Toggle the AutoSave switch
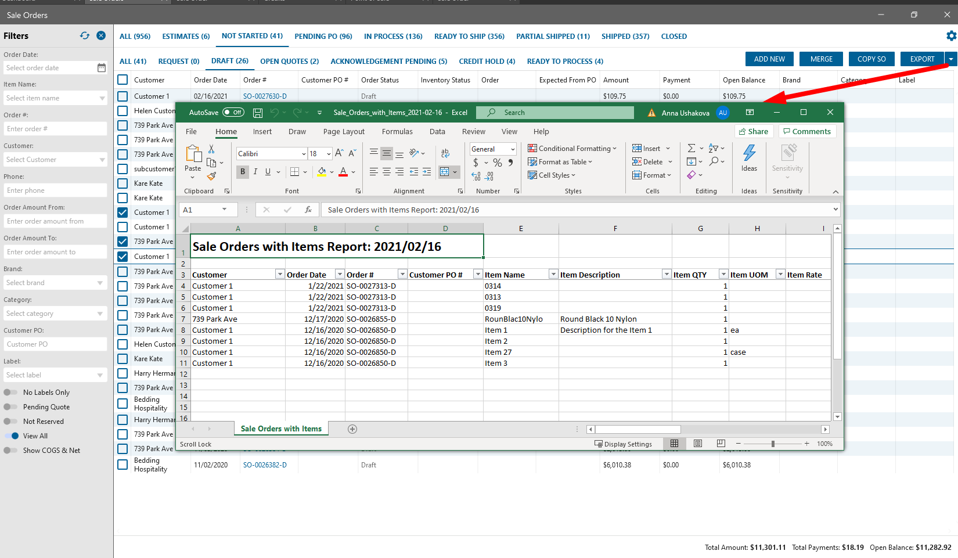Screen dimensions: 958x558 pyautogui.click(x=233, y=113)
